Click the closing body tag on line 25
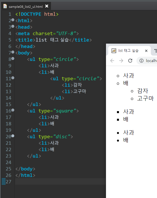 click(25, 169)
